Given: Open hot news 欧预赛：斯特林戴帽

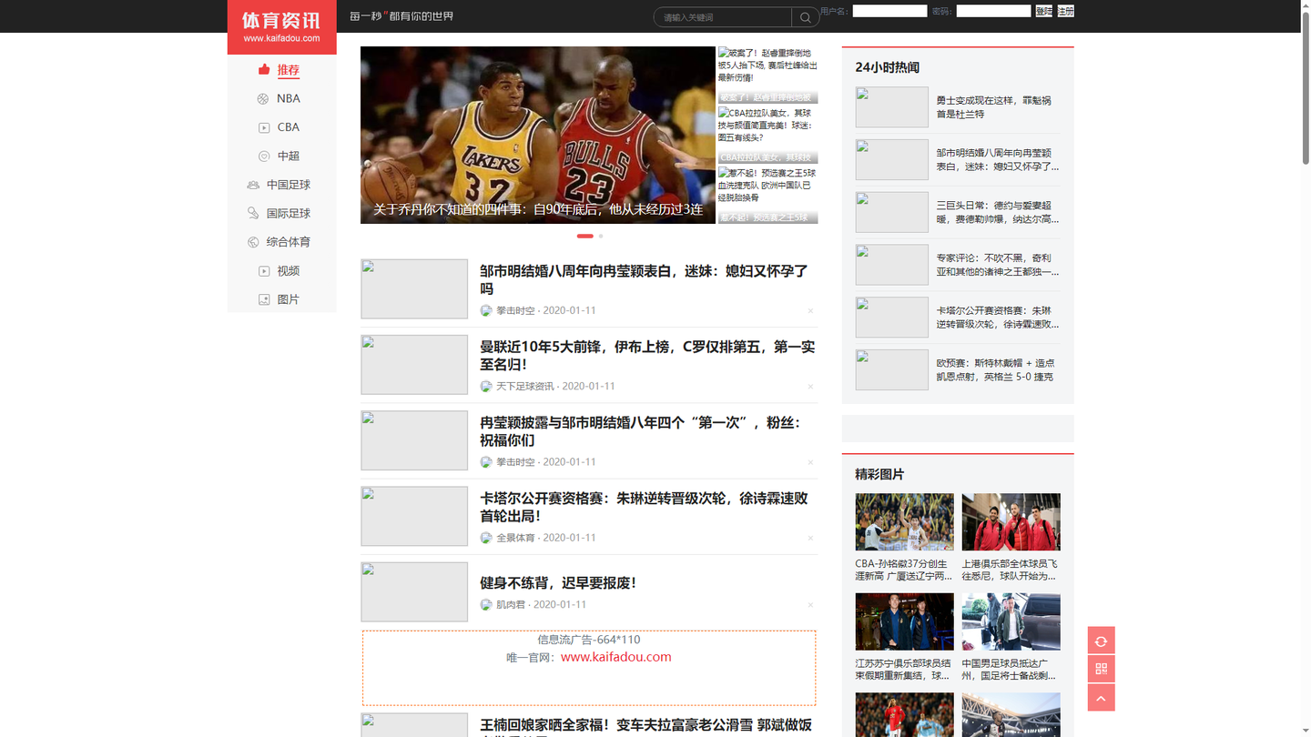Looking at the screenshot, I should (995, 369).
